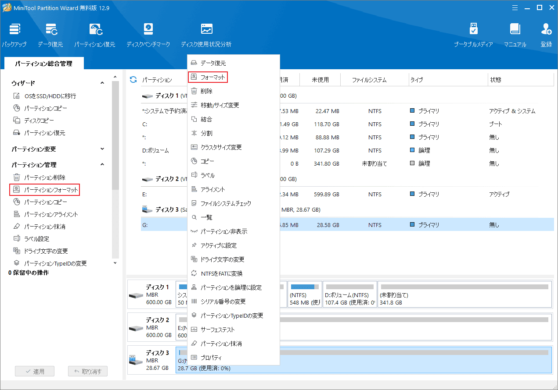Open プロパティ from the context menu
The height and width of the screenshot is (390, 558).
click(234, 358)
